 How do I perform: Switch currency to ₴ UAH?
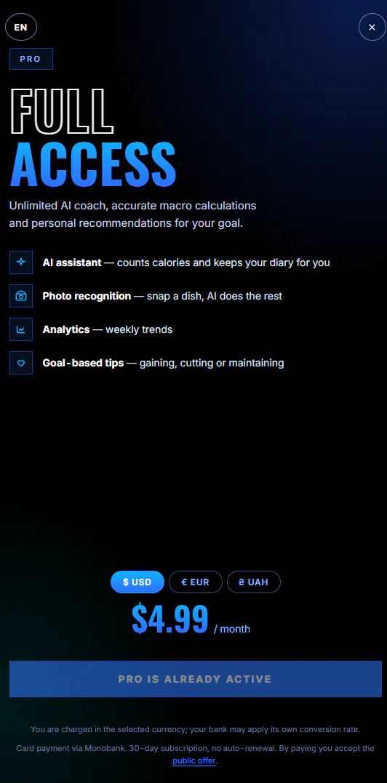(x=254, y=582)
